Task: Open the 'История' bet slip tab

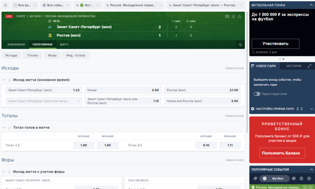Action: (294, 66)
